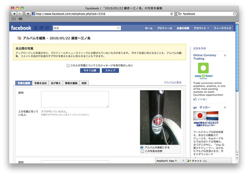Open the go サッカー ad title

click(x=201, y=107)
